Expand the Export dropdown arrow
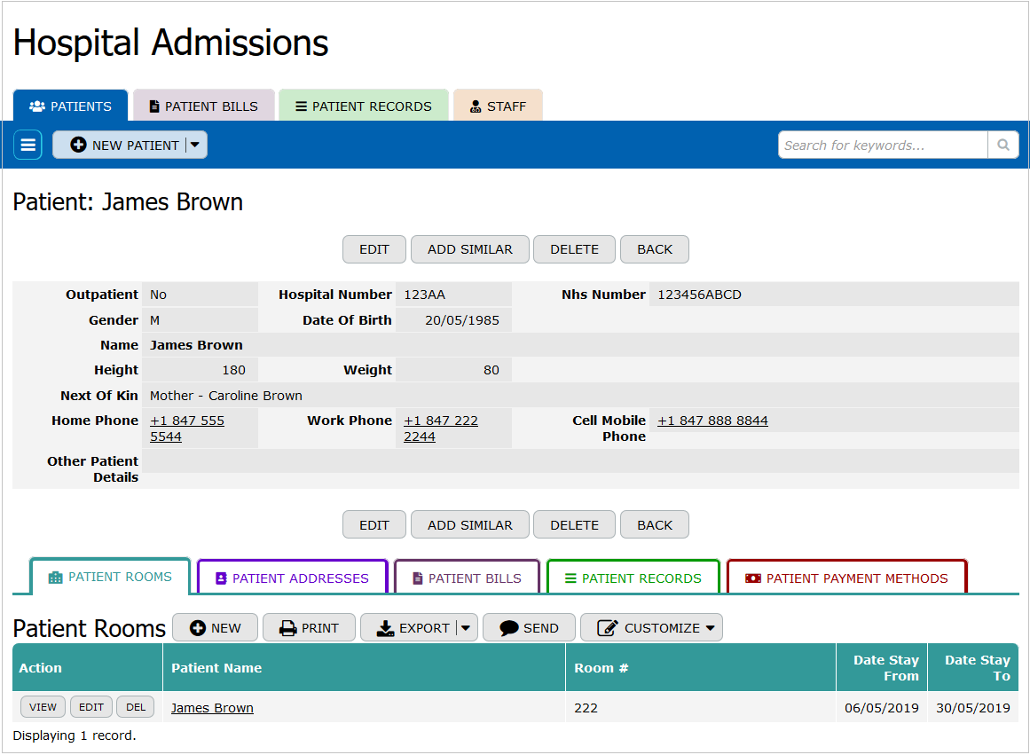1030x755 pixels. coord(467,628)
